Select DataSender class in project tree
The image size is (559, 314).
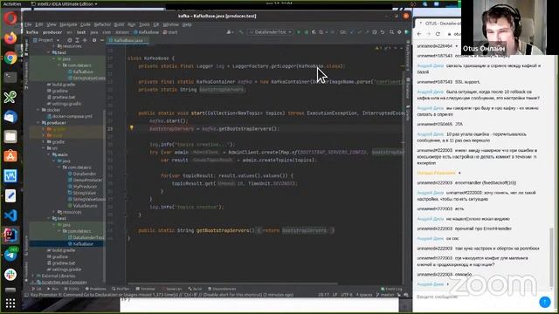tap(82, 174)
